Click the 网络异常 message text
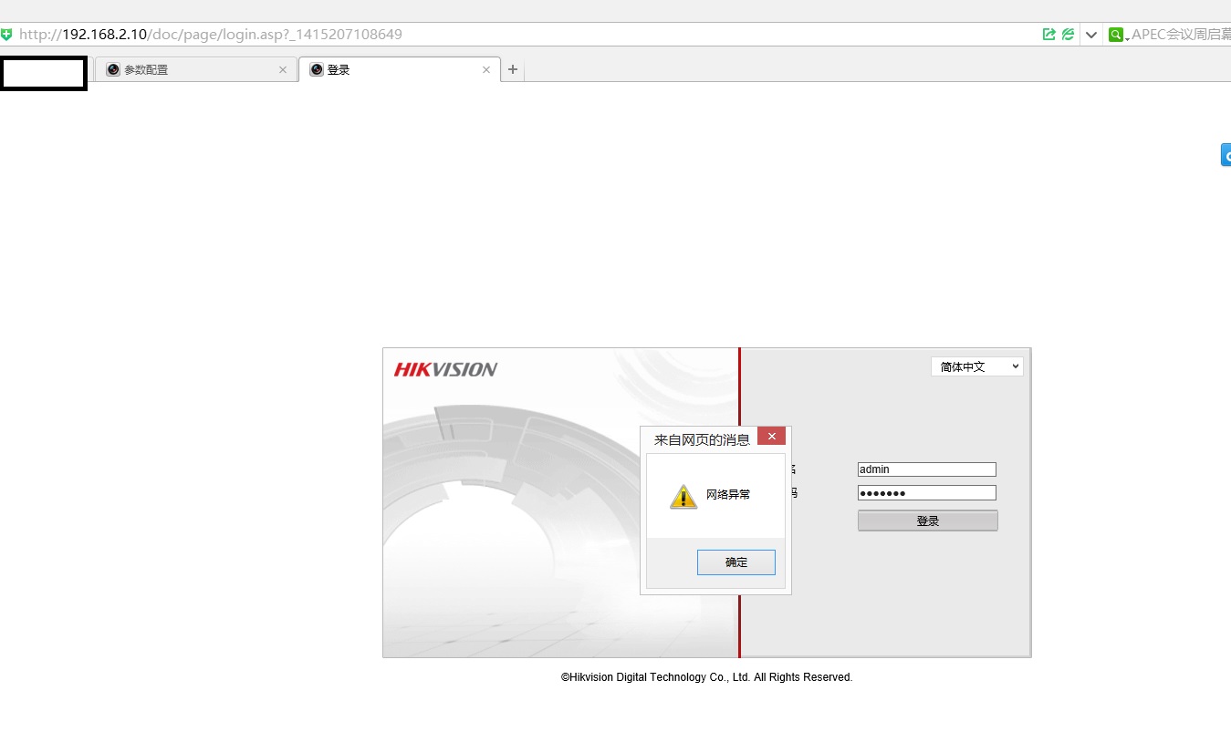 point(728,494)
